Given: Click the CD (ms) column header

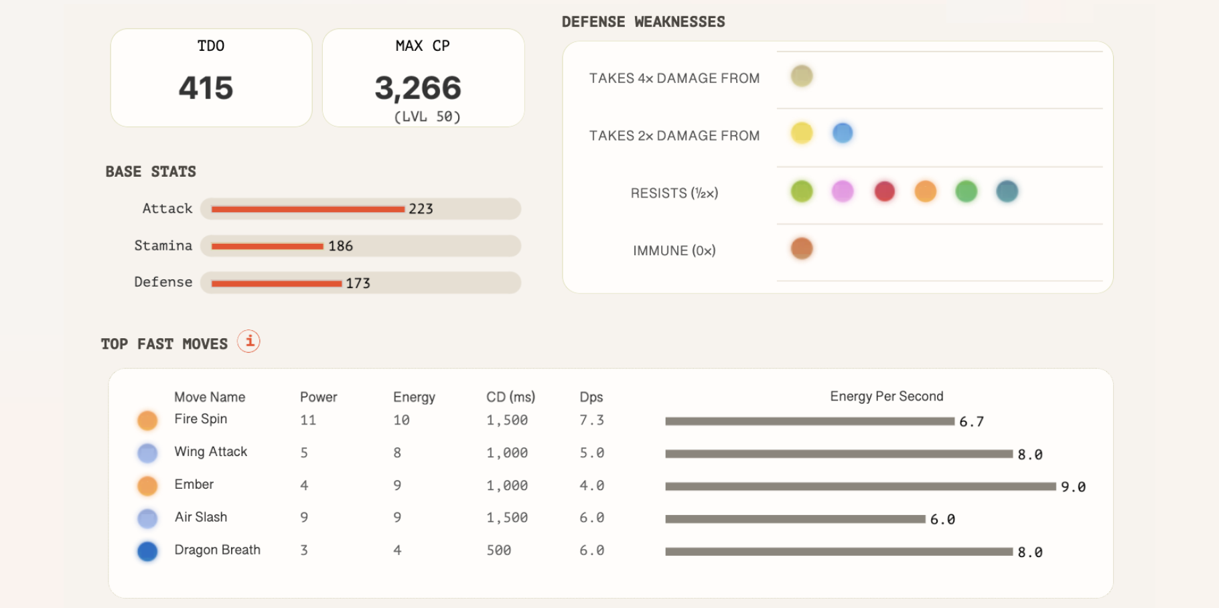Looking at the screenshot, I should pos(511,397).
